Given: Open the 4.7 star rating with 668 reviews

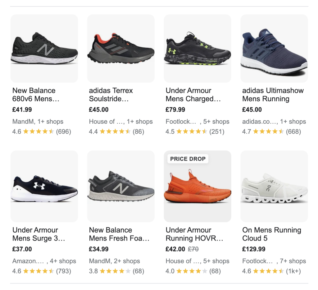Looking at the screenshot, I should 271,131.
